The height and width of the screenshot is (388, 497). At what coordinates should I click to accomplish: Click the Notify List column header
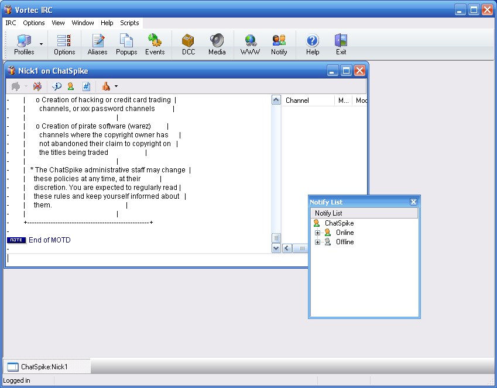(x=364, y=213)
